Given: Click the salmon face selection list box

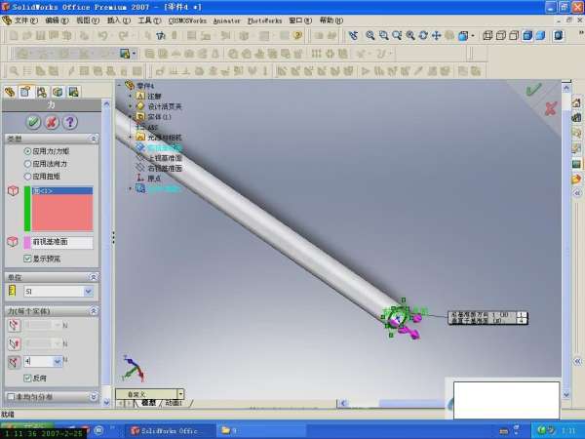Looking at the screenshot, I should point(62,209).
